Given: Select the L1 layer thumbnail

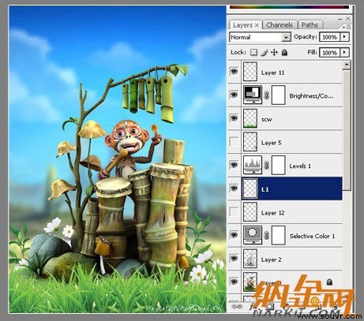Looking at the screenshot, I should (x=250, y=188).
